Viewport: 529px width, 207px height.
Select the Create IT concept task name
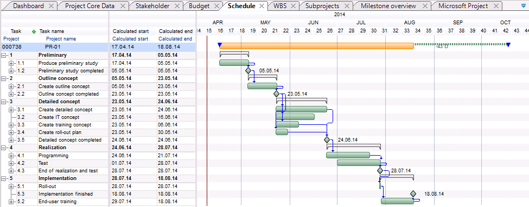click(x=59, y=117)
